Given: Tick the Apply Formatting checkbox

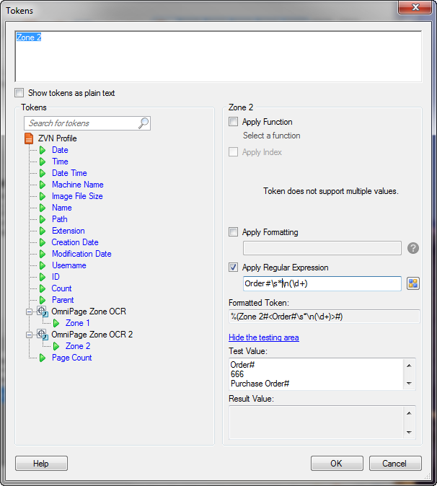Looking at the screenshot, I should [233, 232].
